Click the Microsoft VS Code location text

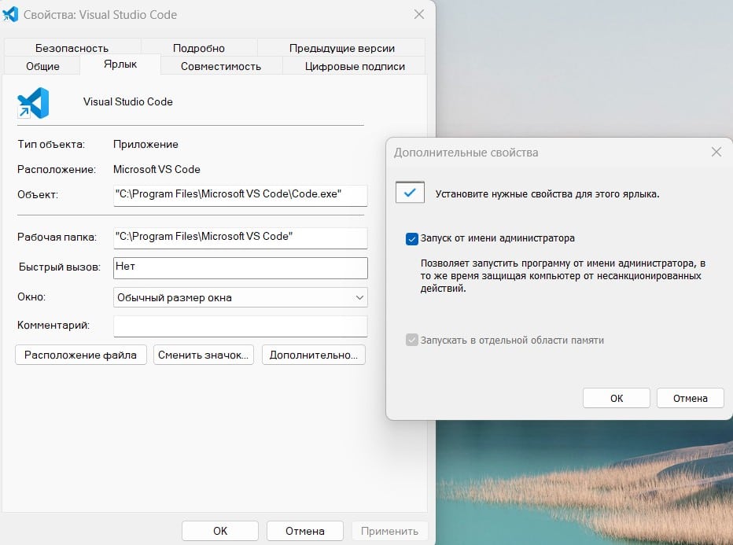157,169
